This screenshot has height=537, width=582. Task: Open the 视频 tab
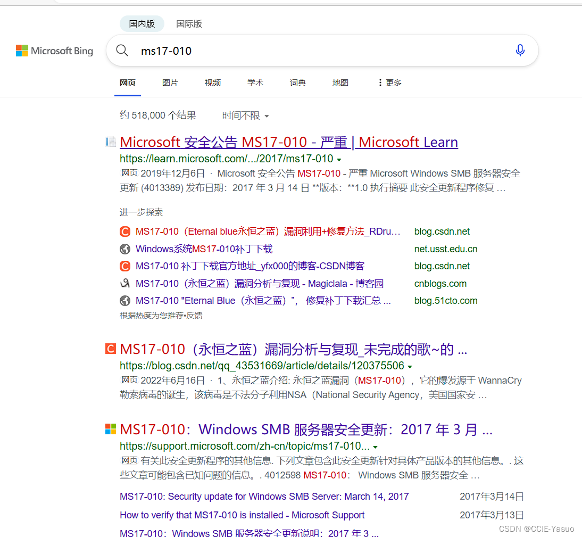pyautogui.click(x=213, y=83)
